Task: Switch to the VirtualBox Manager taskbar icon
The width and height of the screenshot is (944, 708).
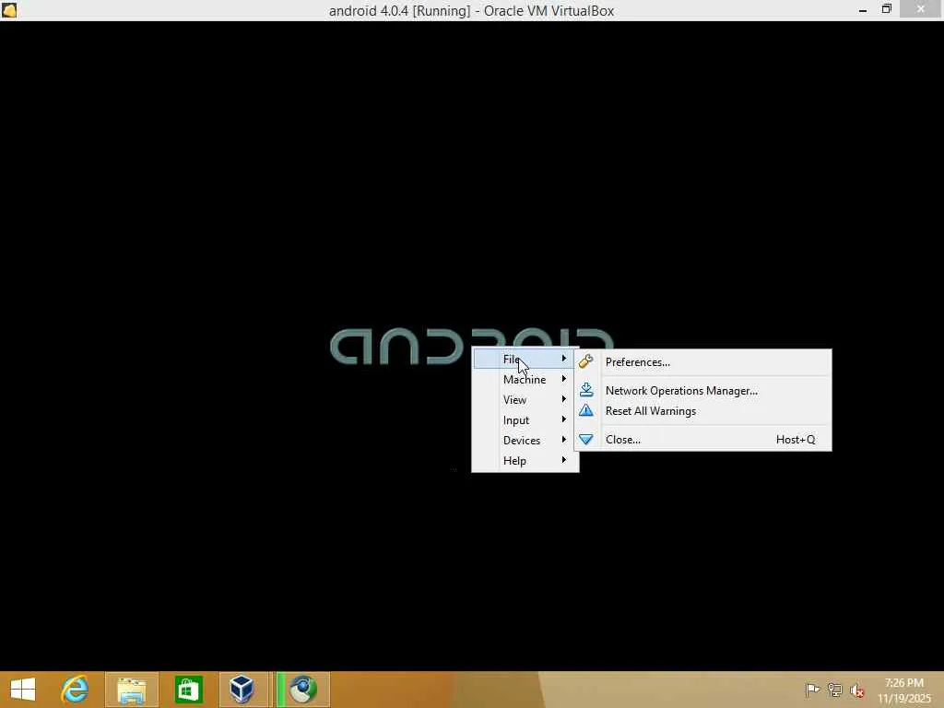Action: pyautogui.click(x=242, y=690)
